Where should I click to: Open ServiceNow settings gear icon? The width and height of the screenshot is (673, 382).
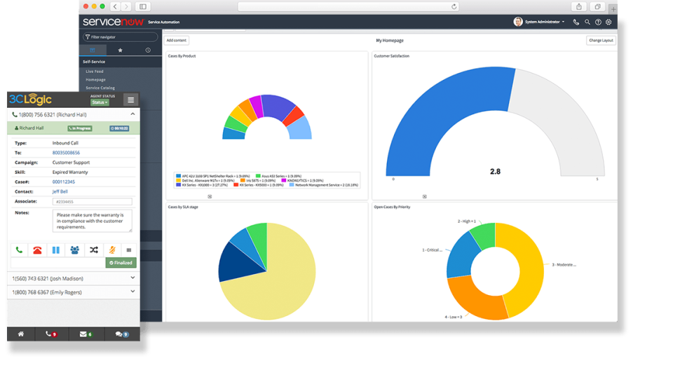(x=609, y=22)
